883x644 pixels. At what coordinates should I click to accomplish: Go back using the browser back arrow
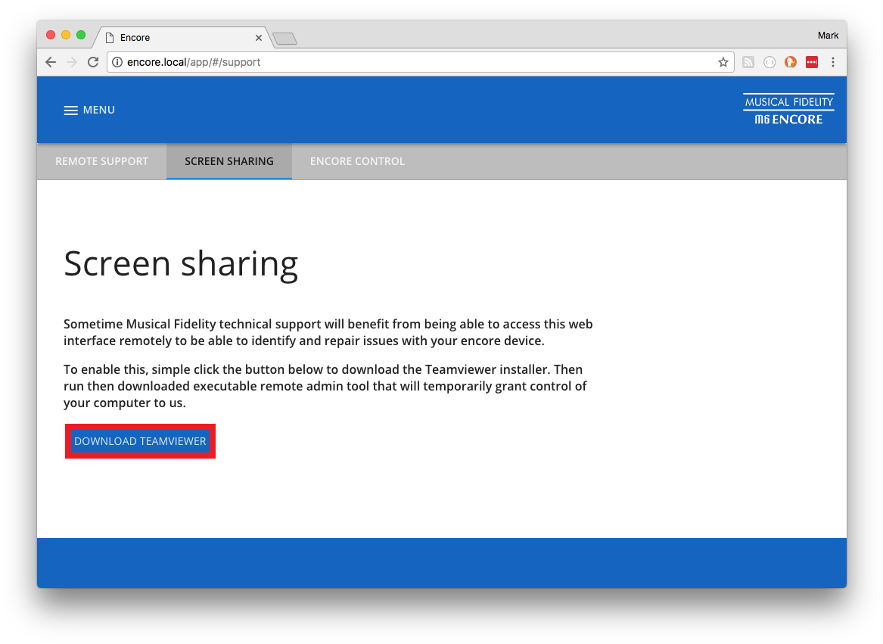click(51, 63)
